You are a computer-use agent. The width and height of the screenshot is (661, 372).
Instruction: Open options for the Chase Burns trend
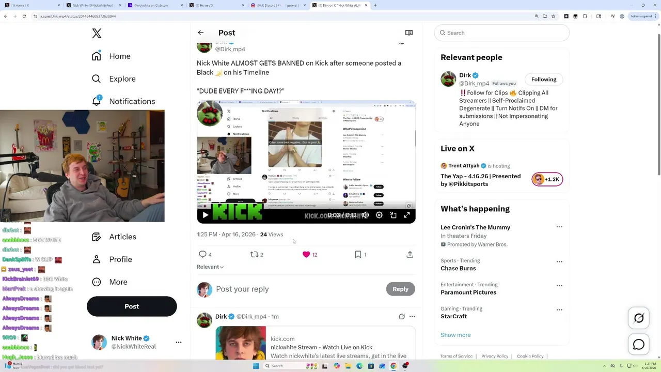tap(559, 261)
